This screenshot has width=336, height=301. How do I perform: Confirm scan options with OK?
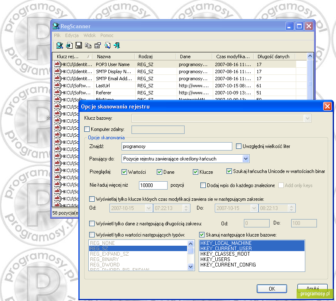[272, 289]
